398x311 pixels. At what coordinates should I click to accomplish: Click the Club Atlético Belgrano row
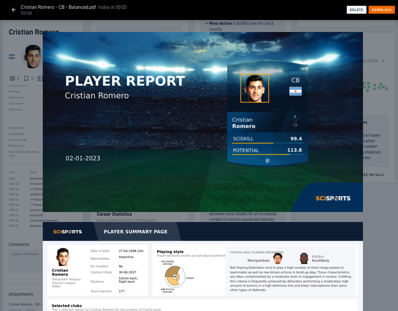34,220
